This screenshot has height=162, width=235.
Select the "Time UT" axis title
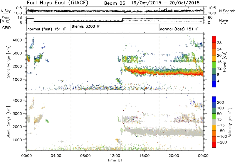pos(115,160)
